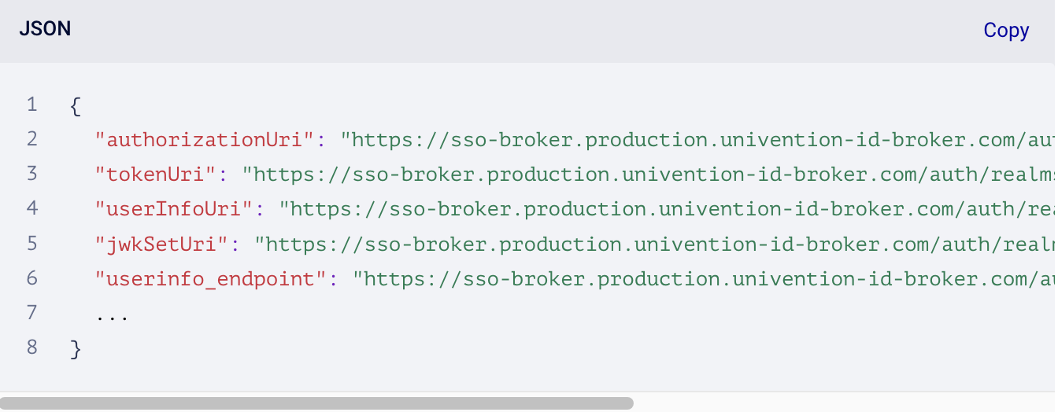Image resolution: width=1058 pixels, height=412 pixels.
Task: Click the "userinfo_endpoint" key
Action: click(x=211, y=278)
